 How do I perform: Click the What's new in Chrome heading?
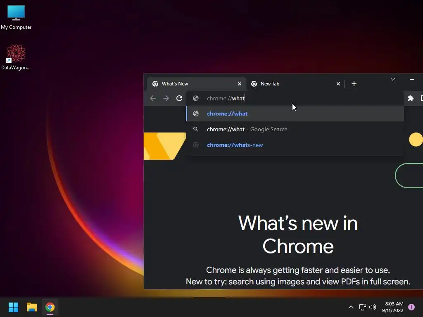(x=298, y=235)
